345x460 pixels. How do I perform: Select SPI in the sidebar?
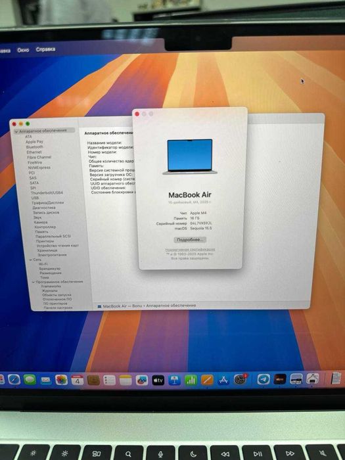[33, 188]
